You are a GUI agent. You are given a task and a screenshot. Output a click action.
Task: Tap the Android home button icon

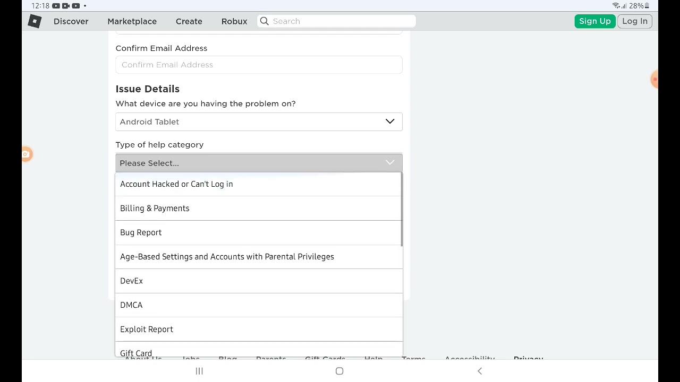tap(339, 371)
